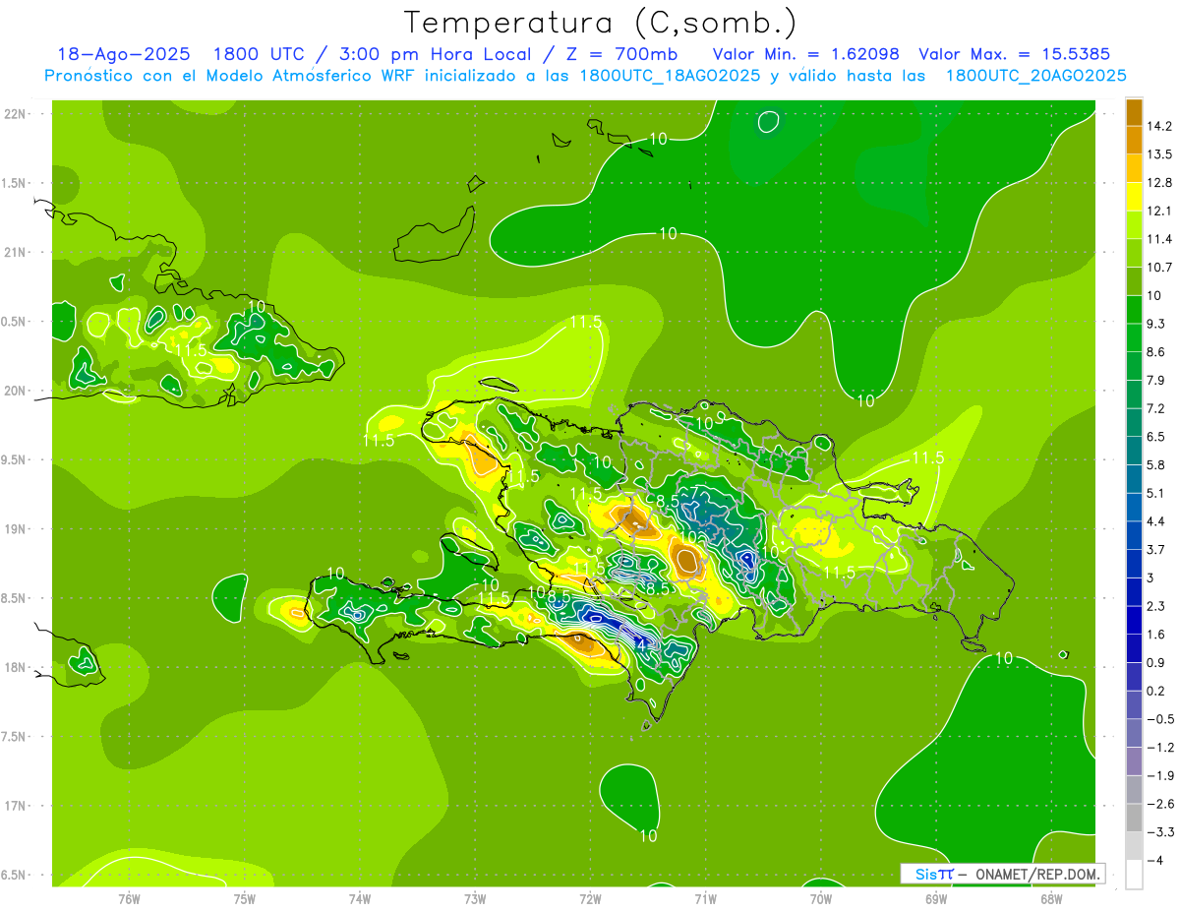Select the green swatch between 8.6 and 9.3
The height and width of the screenshot is (912, 1180).
(1134, 336)
